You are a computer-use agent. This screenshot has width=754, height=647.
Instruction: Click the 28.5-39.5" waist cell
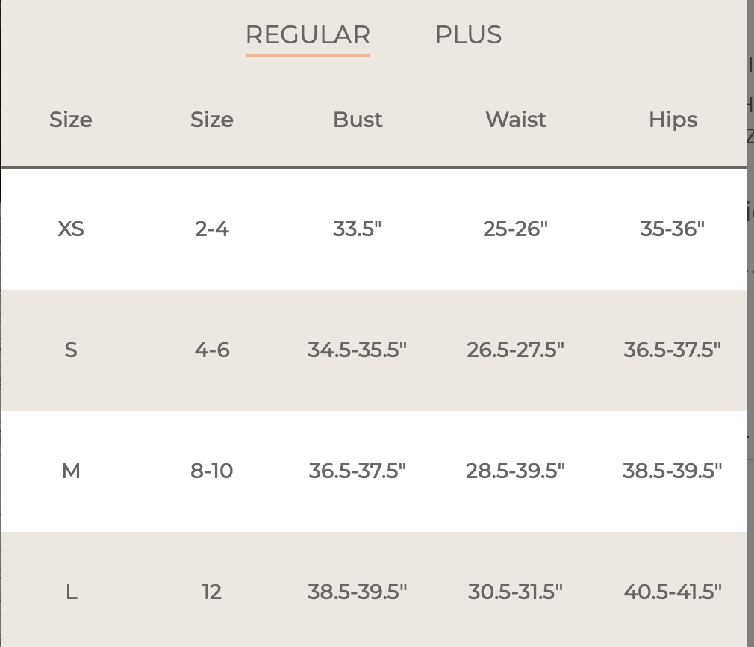coord(516,471)
